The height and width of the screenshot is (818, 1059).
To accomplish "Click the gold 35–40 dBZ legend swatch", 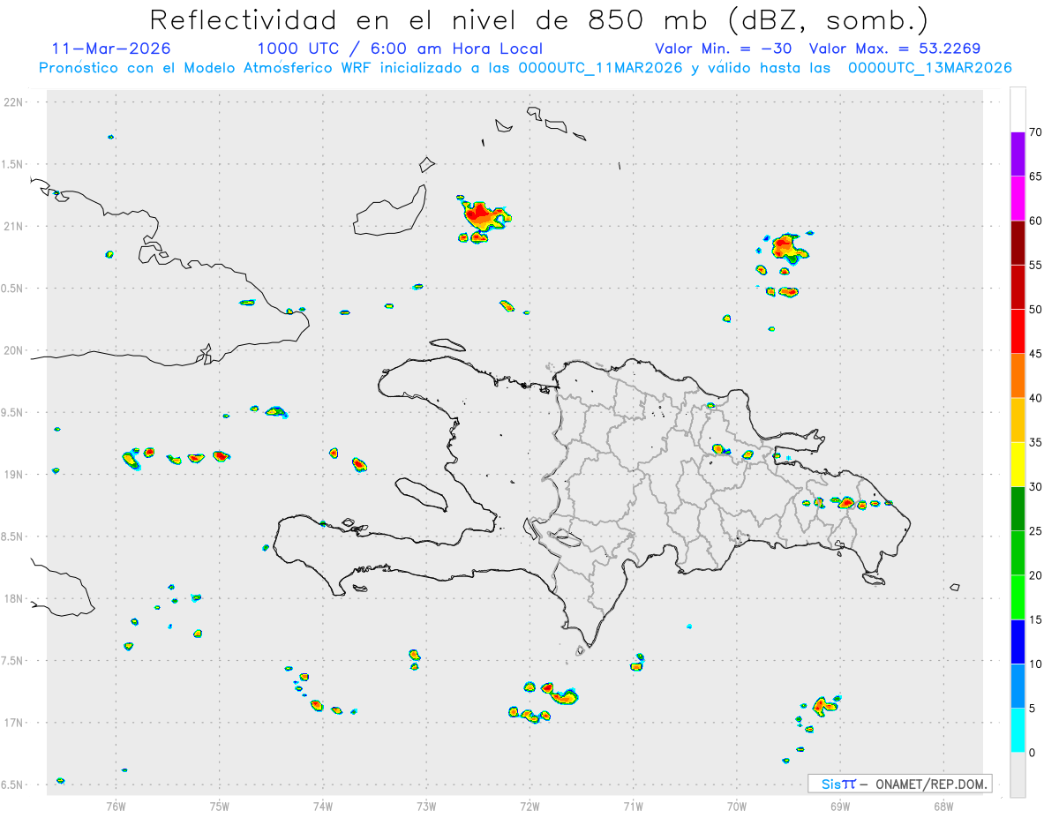I will (x=1018, y=420).
